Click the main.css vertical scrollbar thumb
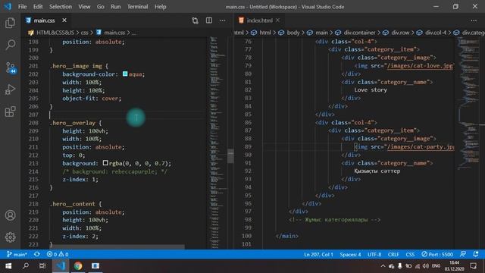Image resolution: width=485 pixels, height=273 pixels. tap(230, 155)
